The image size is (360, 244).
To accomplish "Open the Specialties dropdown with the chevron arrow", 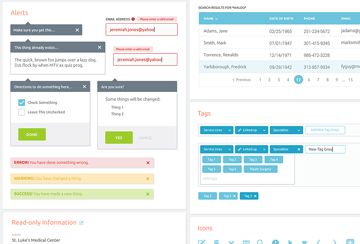I will pyautogui.click(x=299, y=130).
